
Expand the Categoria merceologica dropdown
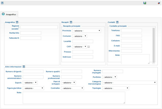(x=129, y=83)
